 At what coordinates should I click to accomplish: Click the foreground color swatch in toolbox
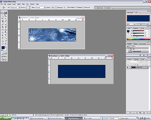[x=3, y=48]
